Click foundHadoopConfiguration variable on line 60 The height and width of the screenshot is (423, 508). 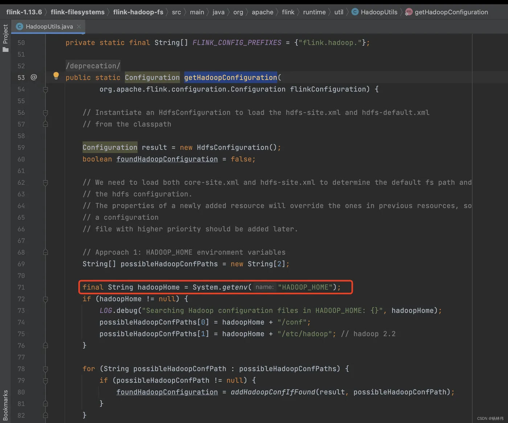pos(167,159)
